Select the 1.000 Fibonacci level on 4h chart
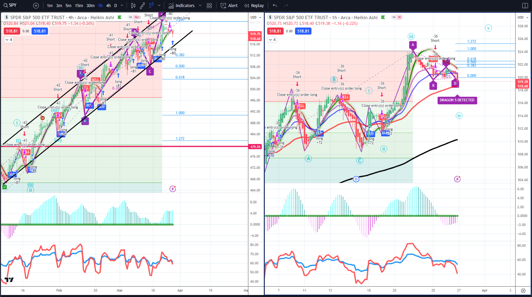Screen dimensions: 532x297 180,113
